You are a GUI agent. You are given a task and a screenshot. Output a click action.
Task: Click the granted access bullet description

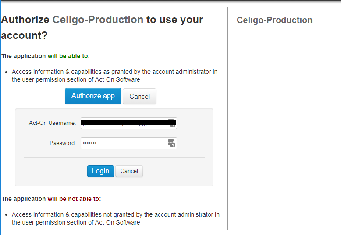(x=114, y=76)
